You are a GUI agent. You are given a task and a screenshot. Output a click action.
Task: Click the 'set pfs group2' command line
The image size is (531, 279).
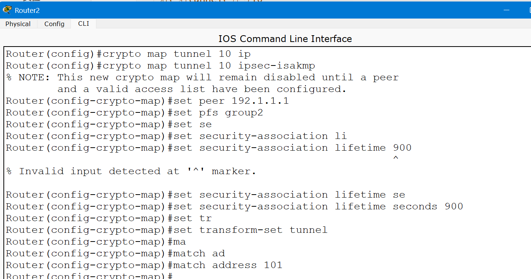(135, 113)
